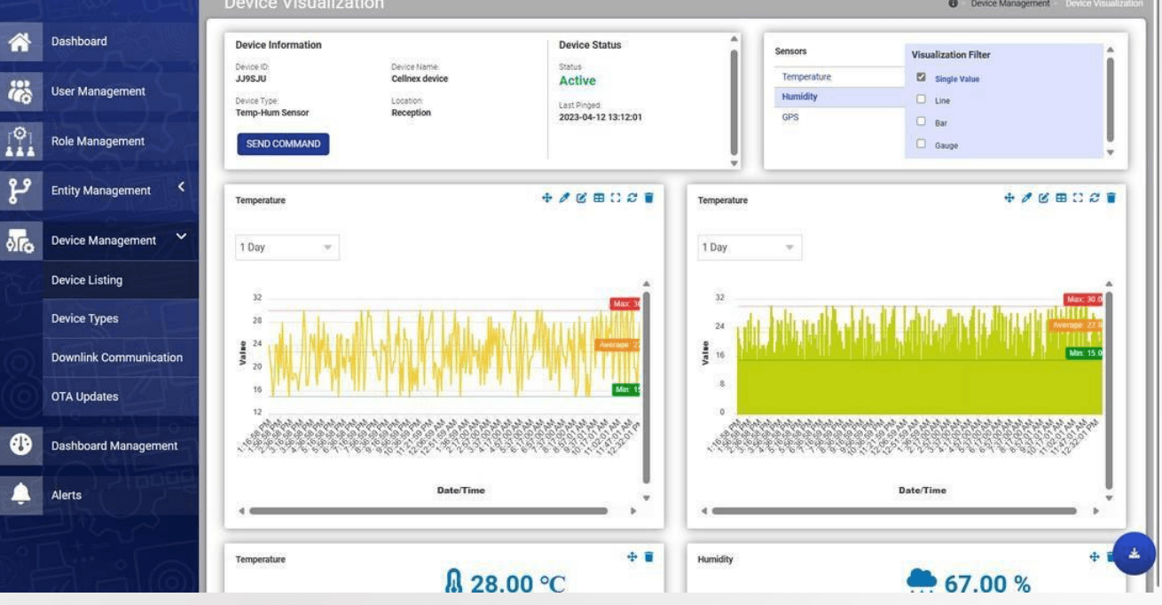Viewport: 1162px width, 605px height.
Task: Uncheck the Single Value visualization filter
Action: pos(921,78)
